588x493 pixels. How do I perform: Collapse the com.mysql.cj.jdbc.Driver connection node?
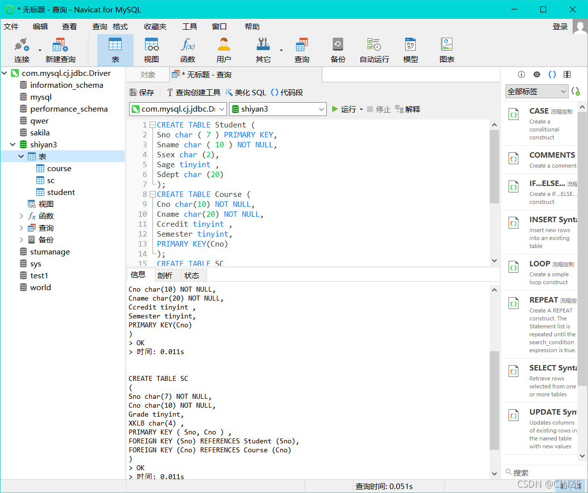(4, 73)
